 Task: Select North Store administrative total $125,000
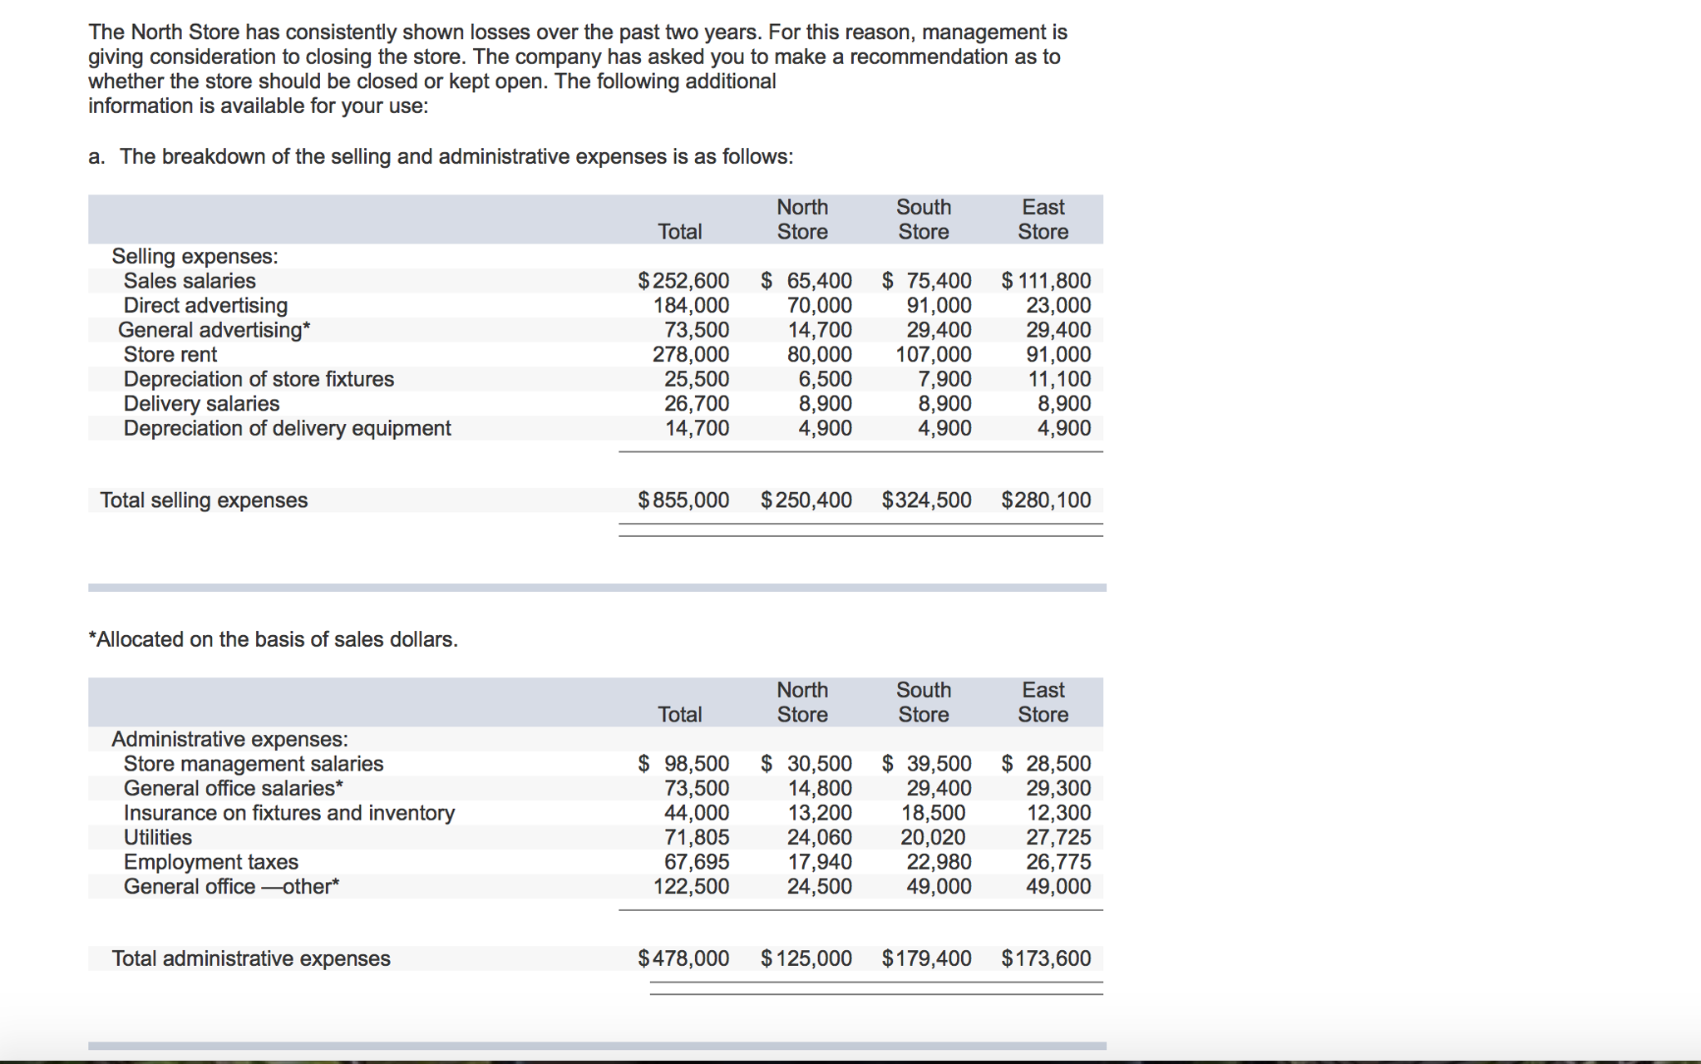806,958
